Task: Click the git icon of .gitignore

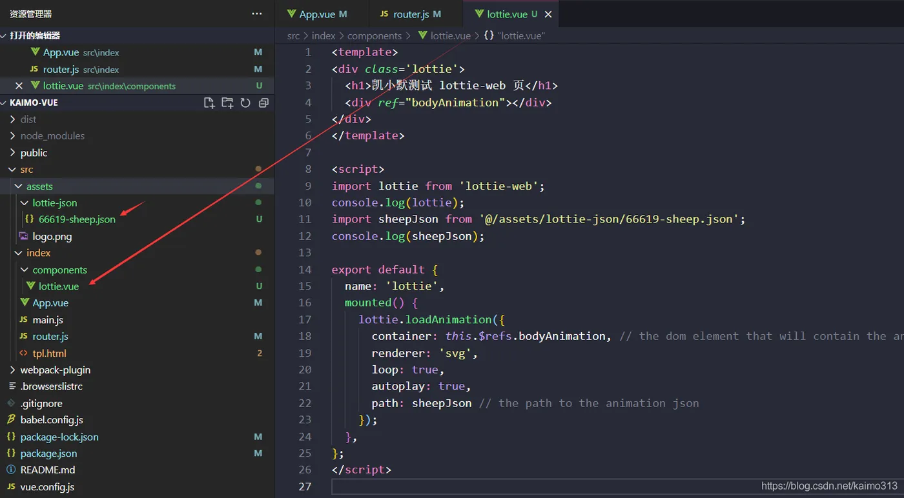Action: pyautogui.click(x=11, y=403)
